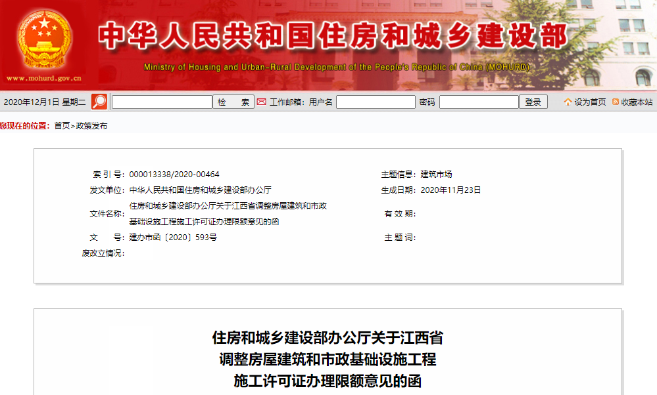Image resolution: width=657 pixels, height=395 pixels.
Task: Click the ministry's Chinese title banner
Action: tap(332, 36)
